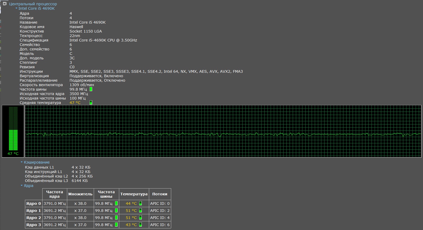Click the bus frequency indicator in the Ядро 1 row

click(116, 210)
